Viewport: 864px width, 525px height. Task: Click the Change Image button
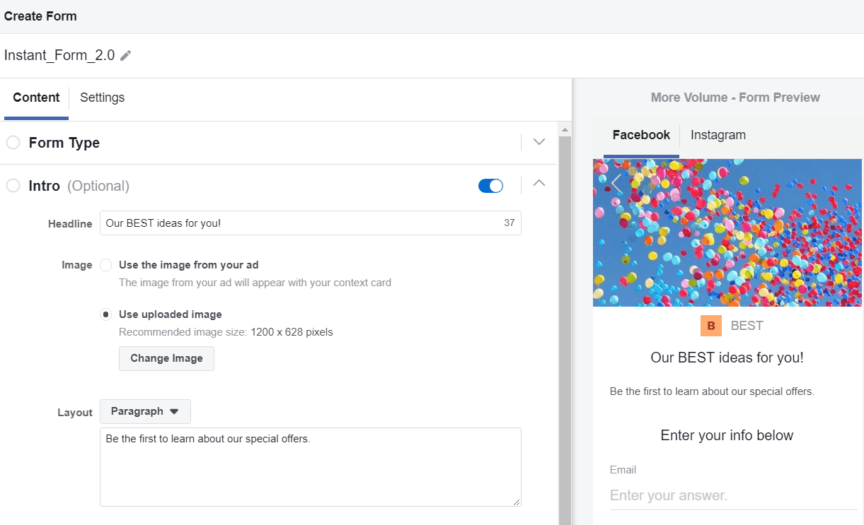click(x=166, y=358)
